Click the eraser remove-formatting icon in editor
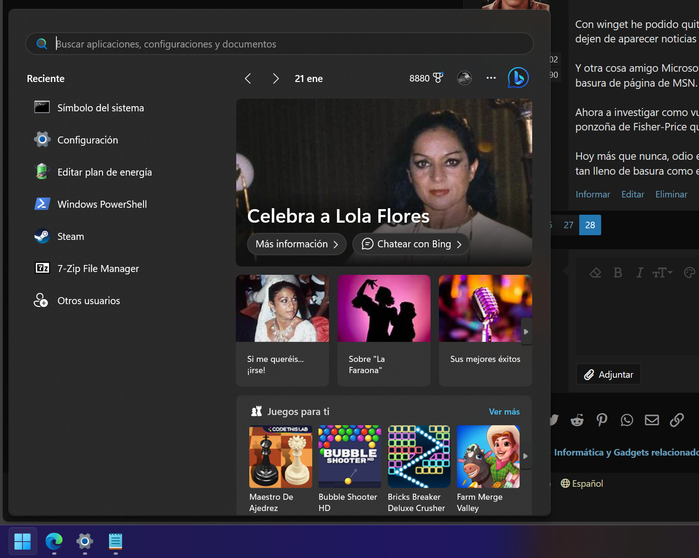The image size is (699, 558). coord(596,272)
